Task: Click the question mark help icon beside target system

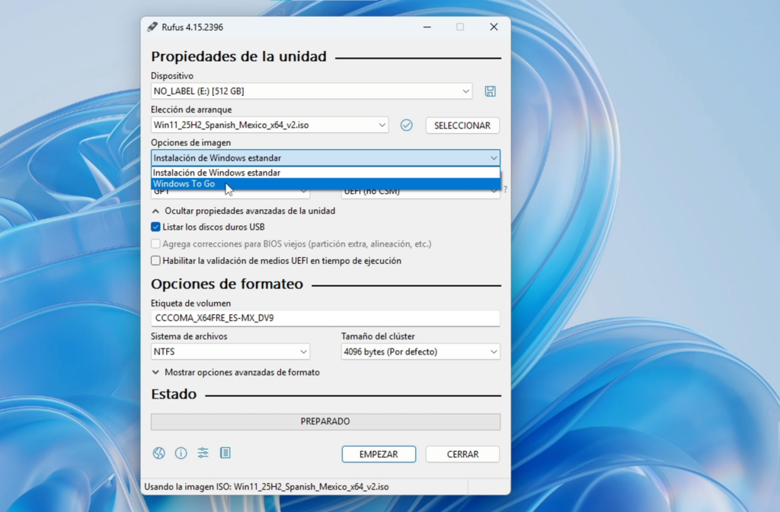Action: tap(506, 189)
